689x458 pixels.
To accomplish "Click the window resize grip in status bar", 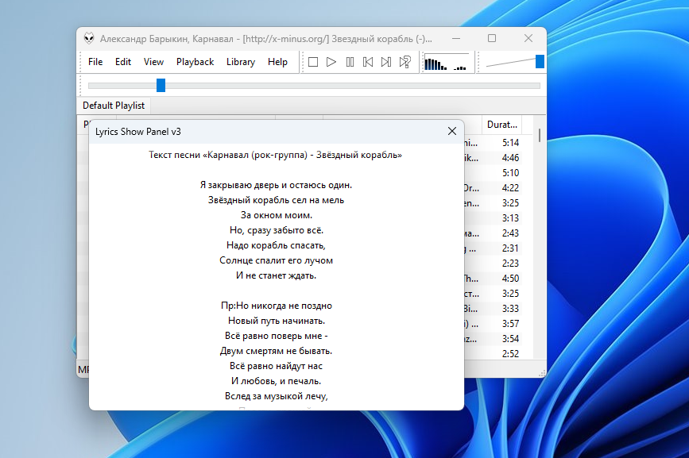I will click(542, 373).
